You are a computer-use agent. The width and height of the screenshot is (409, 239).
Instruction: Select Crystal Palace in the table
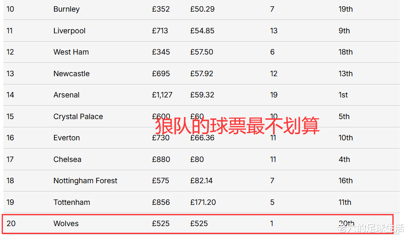tap(78, 117)
